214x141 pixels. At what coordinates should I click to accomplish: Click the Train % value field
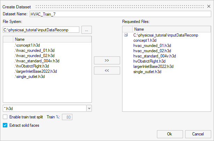(67, 117)
